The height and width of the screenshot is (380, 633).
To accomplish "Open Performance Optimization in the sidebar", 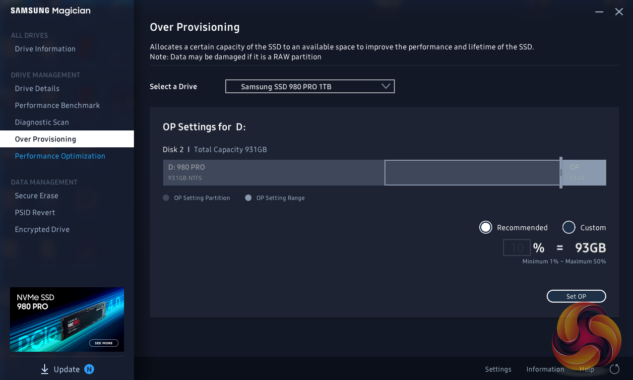I will click(60, 156).
